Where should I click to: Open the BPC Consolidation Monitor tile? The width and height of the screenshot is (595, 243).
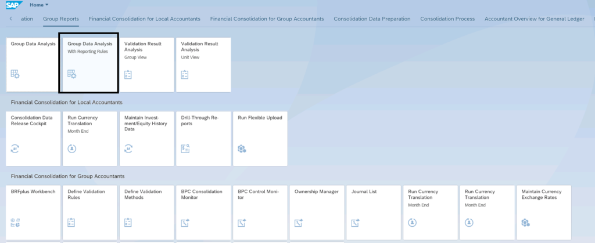coord(203,213)
